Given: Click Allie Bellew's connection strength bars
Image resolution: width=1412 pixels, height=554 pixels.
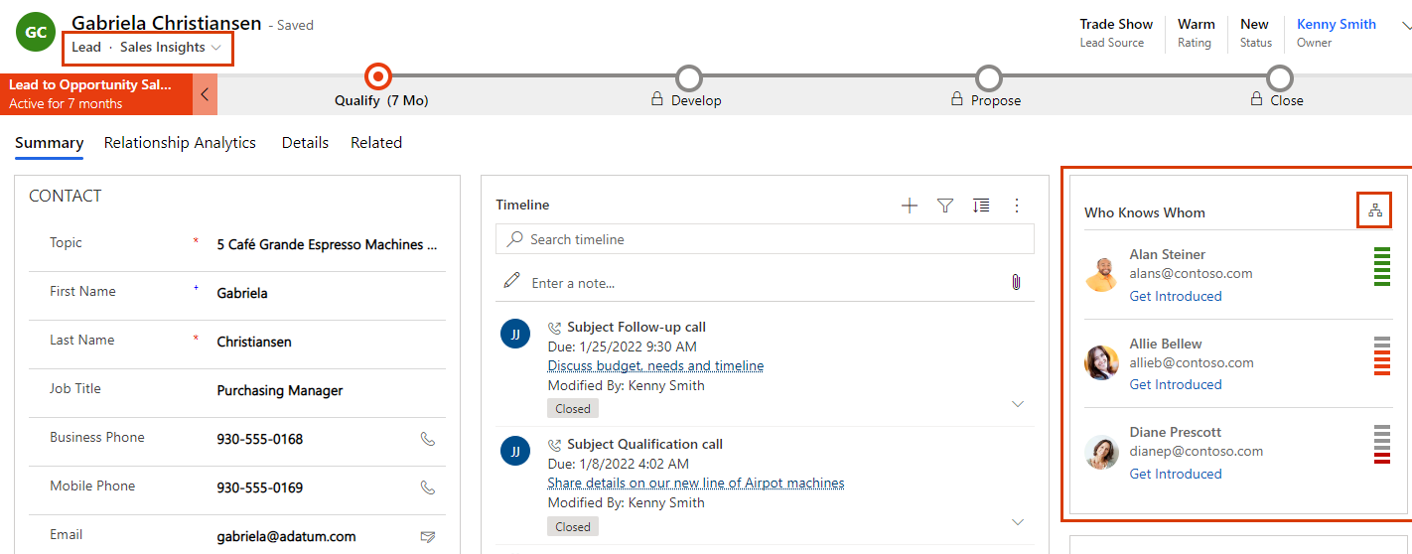Looking at the screenshot, I should pos(1381,356).
